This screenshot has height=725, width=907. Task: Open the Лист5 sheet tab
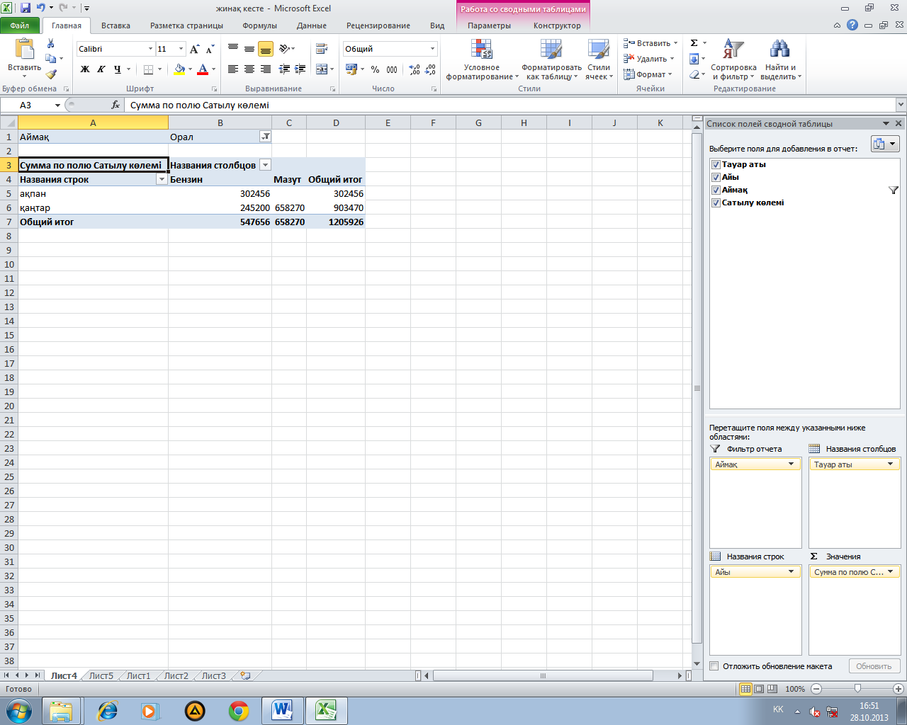click(x=101, y=676)
